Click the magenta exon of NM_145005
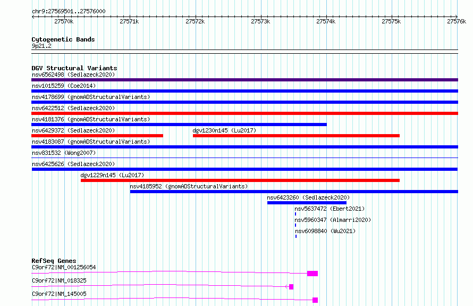This screenshot has width=473, height=306. click(315, 300)
